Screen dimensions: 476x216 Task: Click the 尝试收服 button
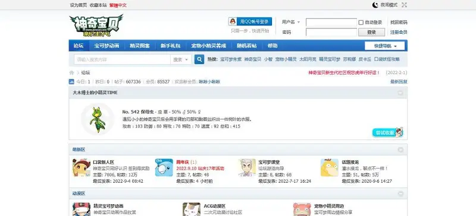pyautogui.click(x=388, y=133)
